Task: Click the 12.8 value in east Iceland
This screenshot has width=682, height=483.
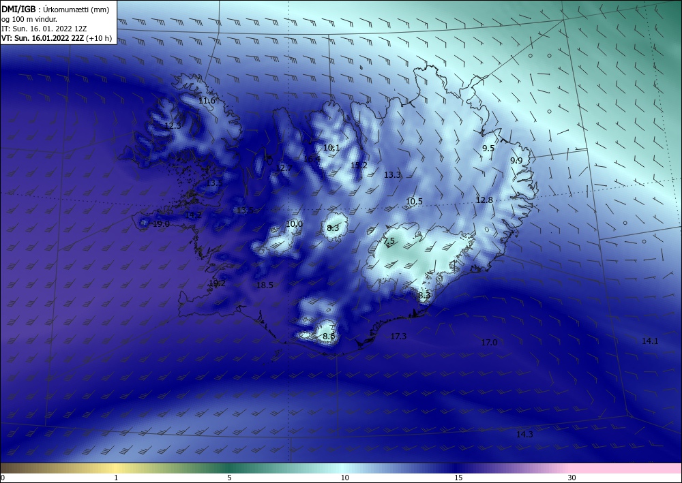Action: (x=484, y=200)
